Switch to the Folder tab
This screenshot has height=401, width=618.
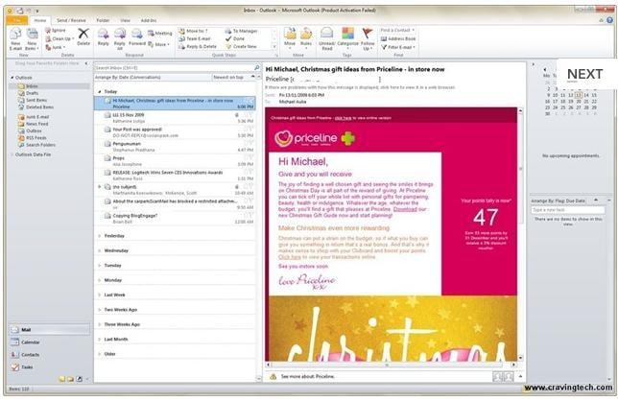(103, 20)
